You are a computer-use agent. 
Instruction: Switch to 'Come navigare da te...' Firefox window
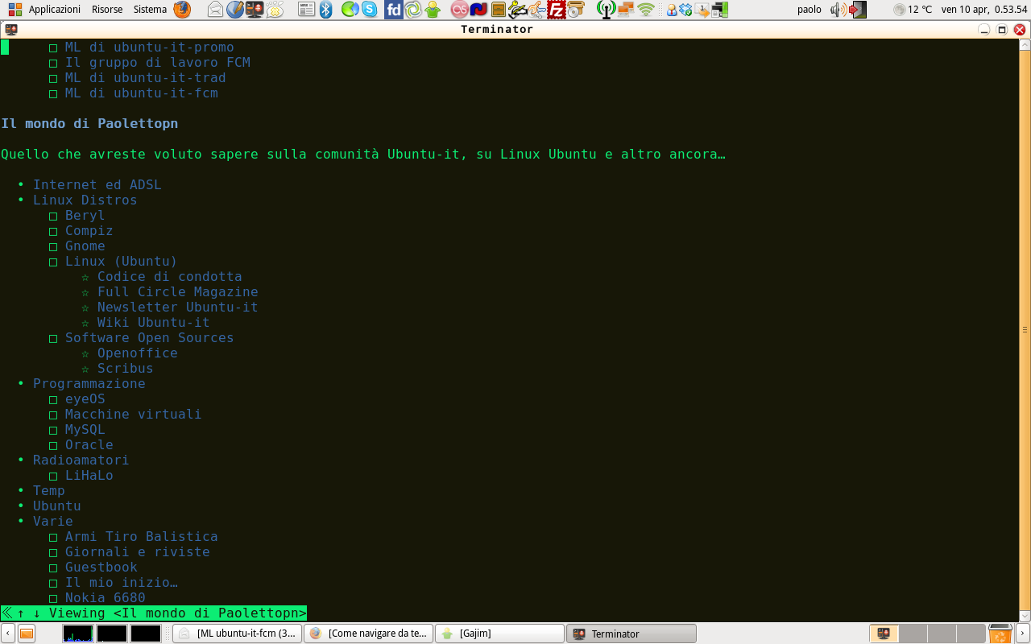368,634
